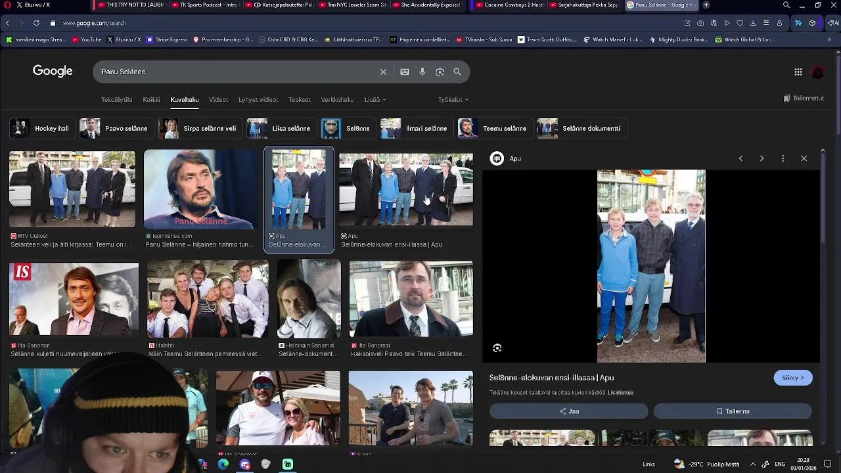This screenshot has height=473, width=841.
Task: Select the Teemu selänne chip
Action: coord(495,129)
